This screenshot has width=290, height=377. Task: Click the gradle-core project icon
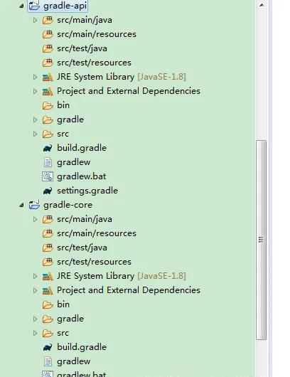(34, 205)
